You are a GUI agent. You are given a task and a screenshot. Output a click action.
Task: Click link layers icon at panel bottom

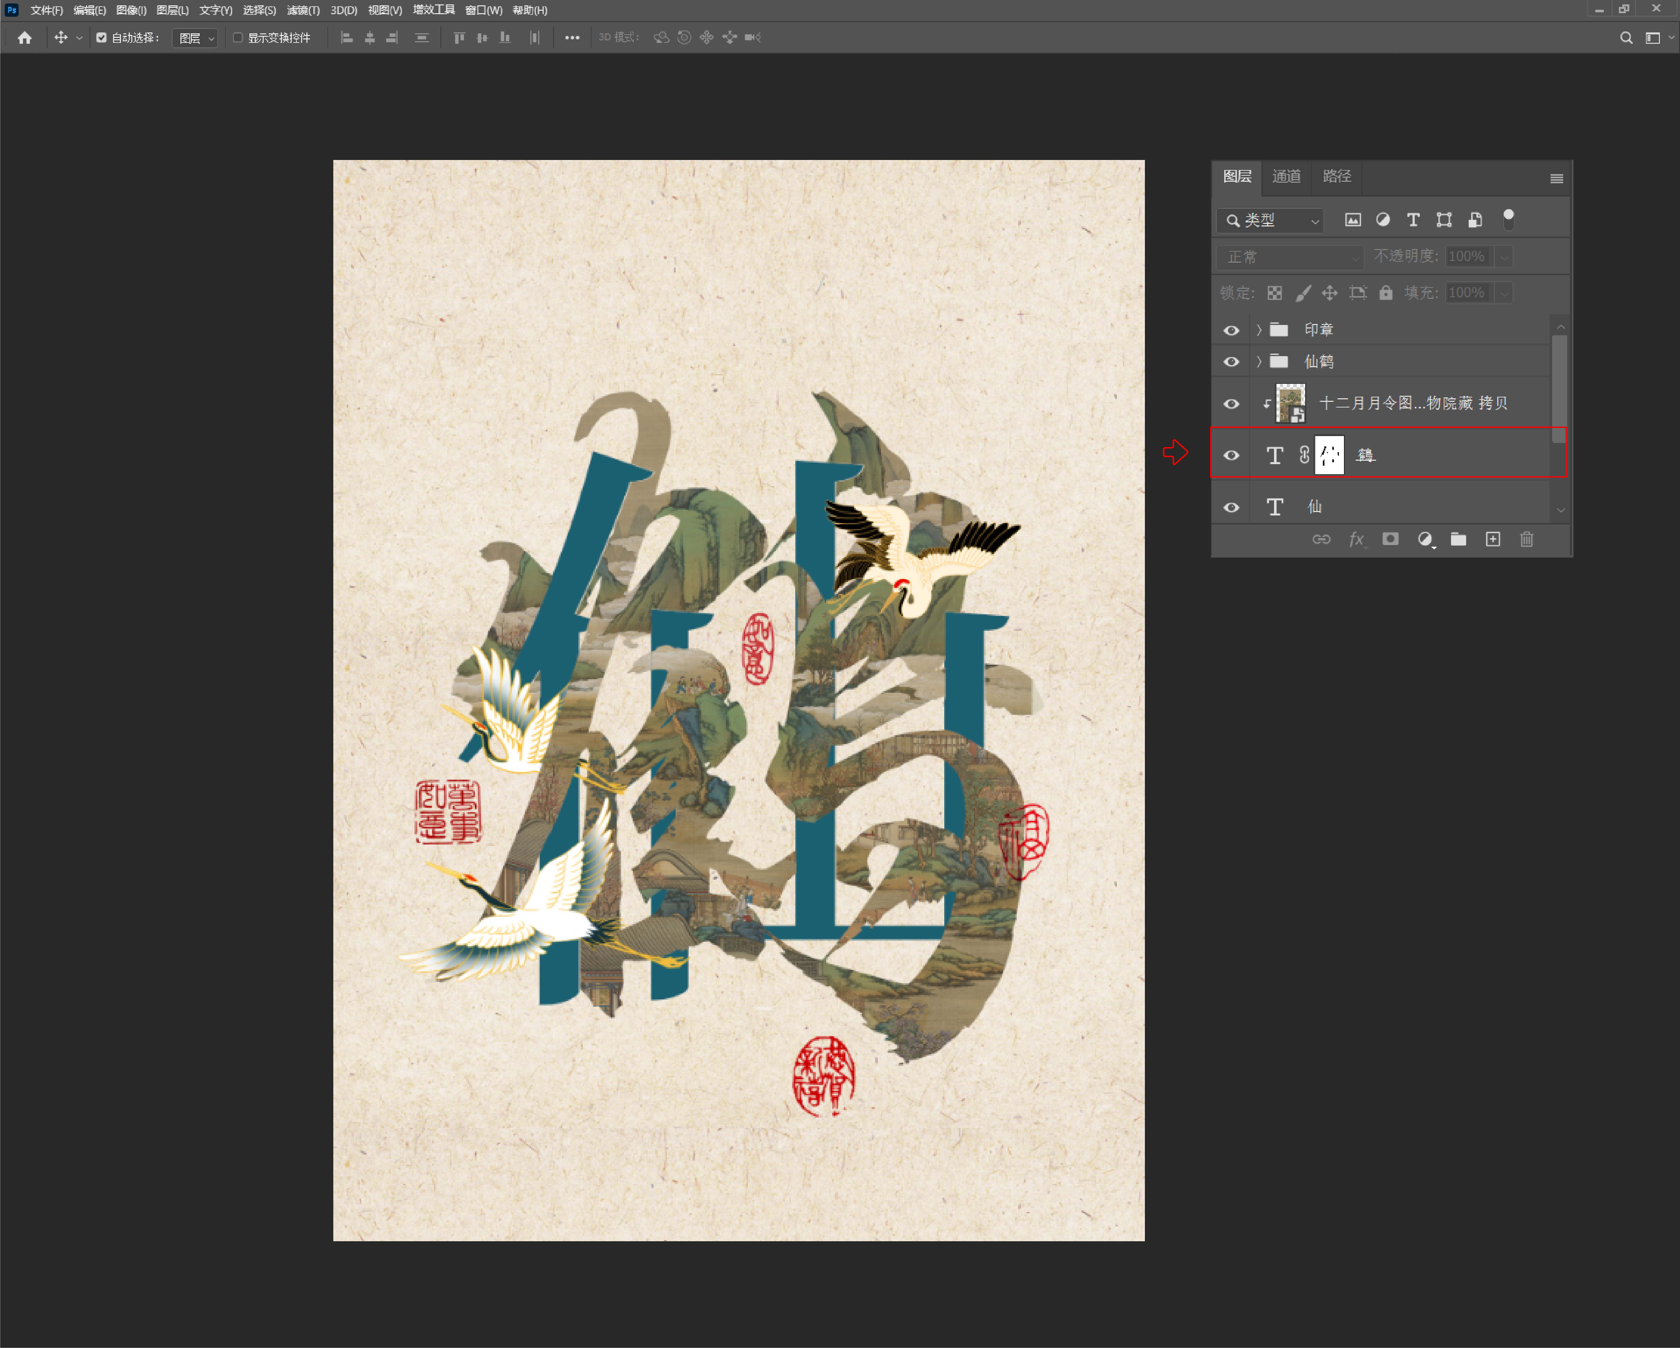1322,539
